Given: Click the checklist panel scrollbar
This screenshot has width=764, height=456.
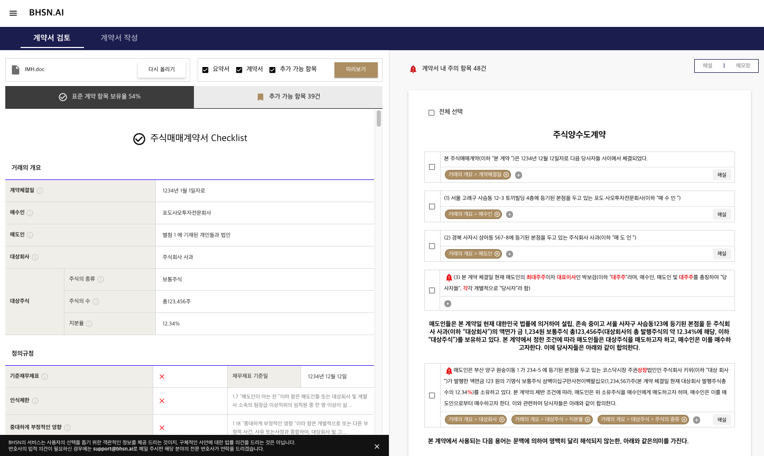Looking at the screenshot, I should [x=378, y=119].
